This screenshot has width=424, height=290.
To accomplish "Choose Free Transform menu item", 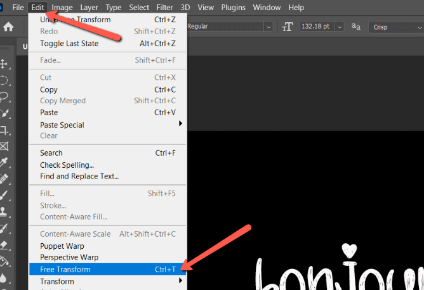I will (x=108, y=269).
